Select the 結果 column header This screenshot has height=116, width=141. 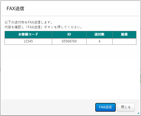pos(124,34)
